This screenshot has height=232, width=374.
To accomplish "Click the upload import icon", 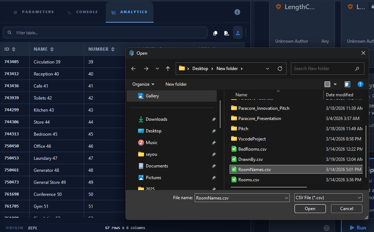I will [x=238, y=33].
